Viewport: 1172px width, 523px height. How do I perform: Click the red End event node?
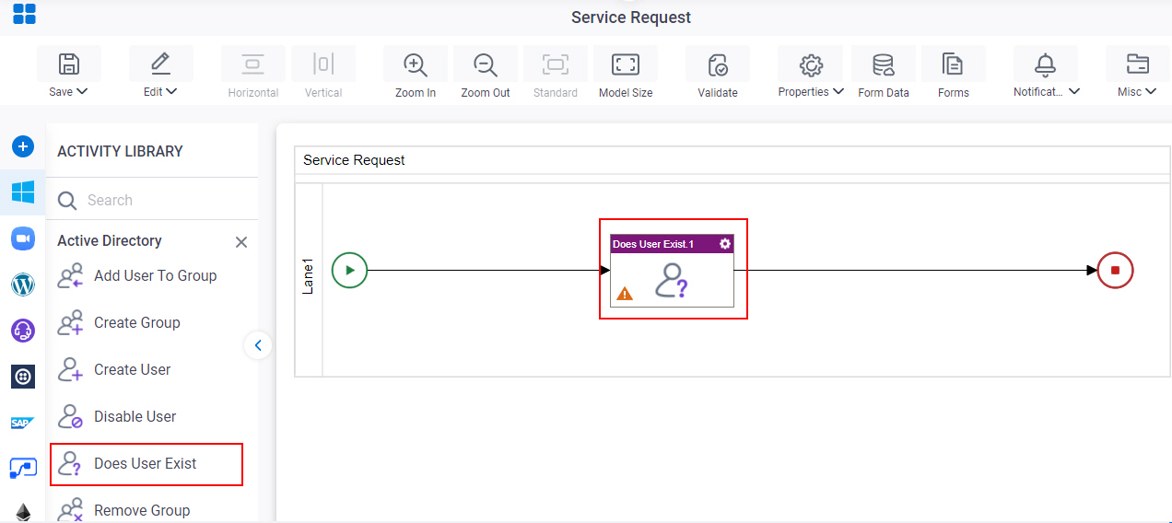pos(1115,271)
